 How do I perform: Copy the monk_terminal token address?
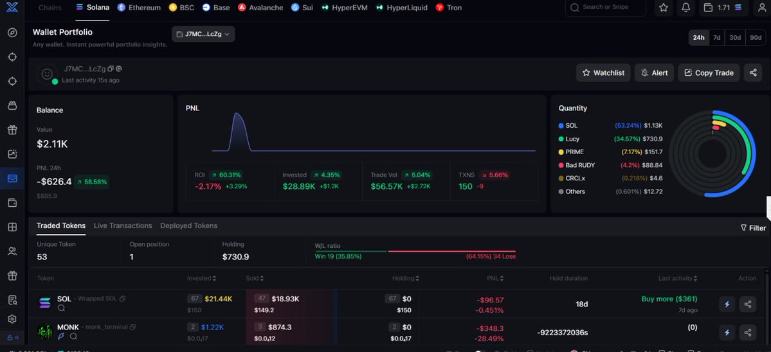132,327
